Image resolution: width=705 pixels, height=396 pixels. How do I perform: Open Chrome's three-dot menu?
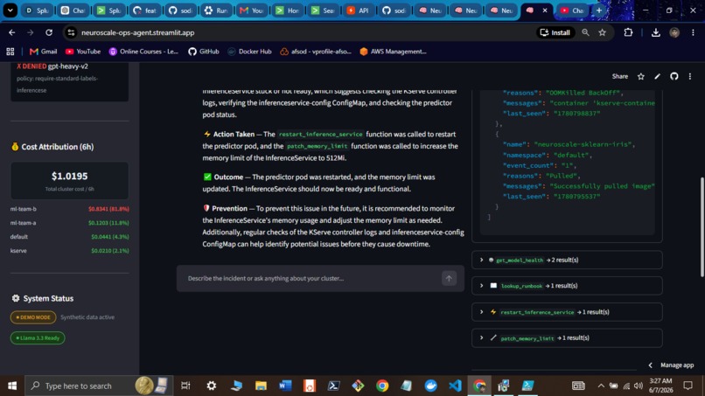[693, 32]
